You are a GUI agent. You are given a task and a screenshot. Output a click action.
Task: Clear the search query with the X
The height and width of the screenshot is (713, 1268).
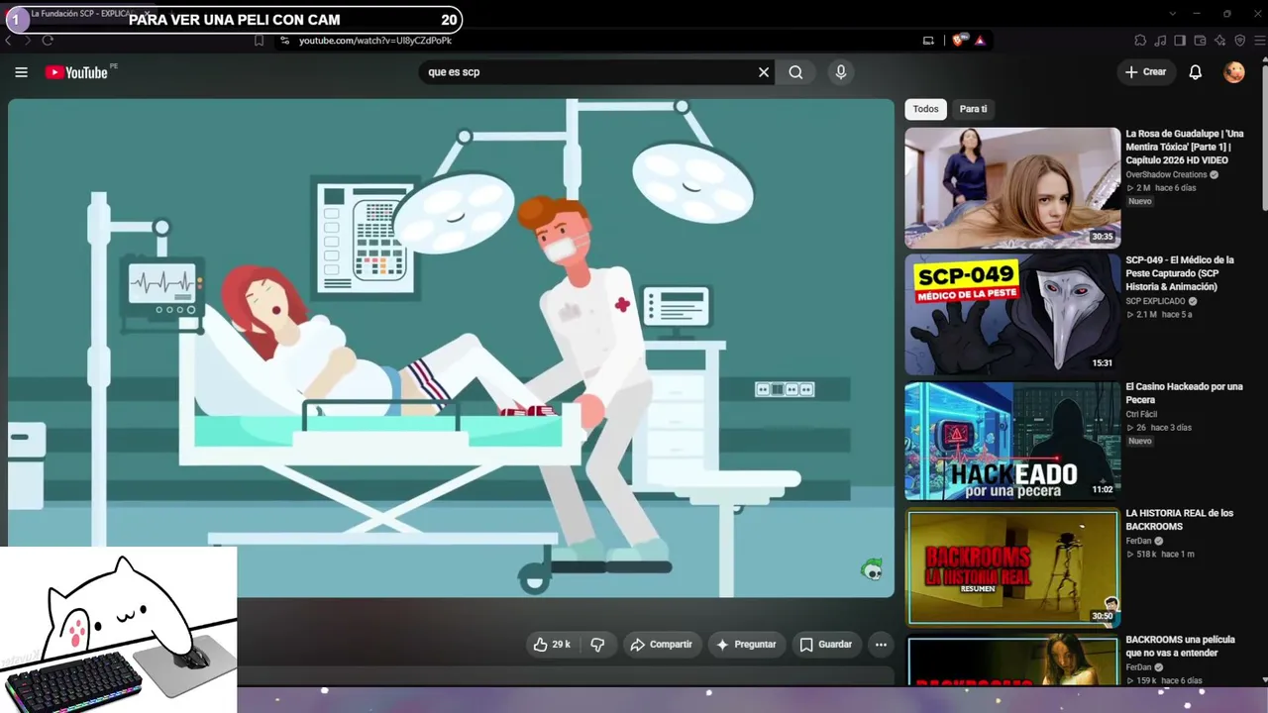click(x=764, y=72)
